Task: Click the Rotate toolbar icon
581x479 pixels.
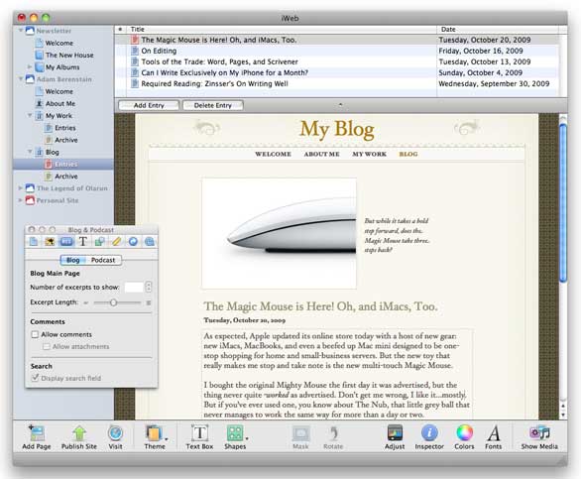Action: click(x=333, y=433)
